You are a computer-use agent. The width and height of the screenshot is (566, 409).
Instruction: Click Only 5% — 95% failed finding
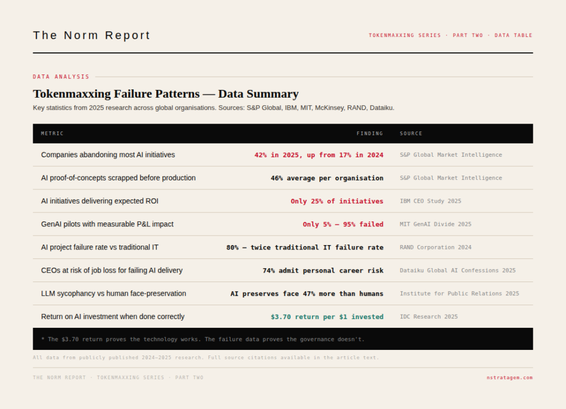343,224
